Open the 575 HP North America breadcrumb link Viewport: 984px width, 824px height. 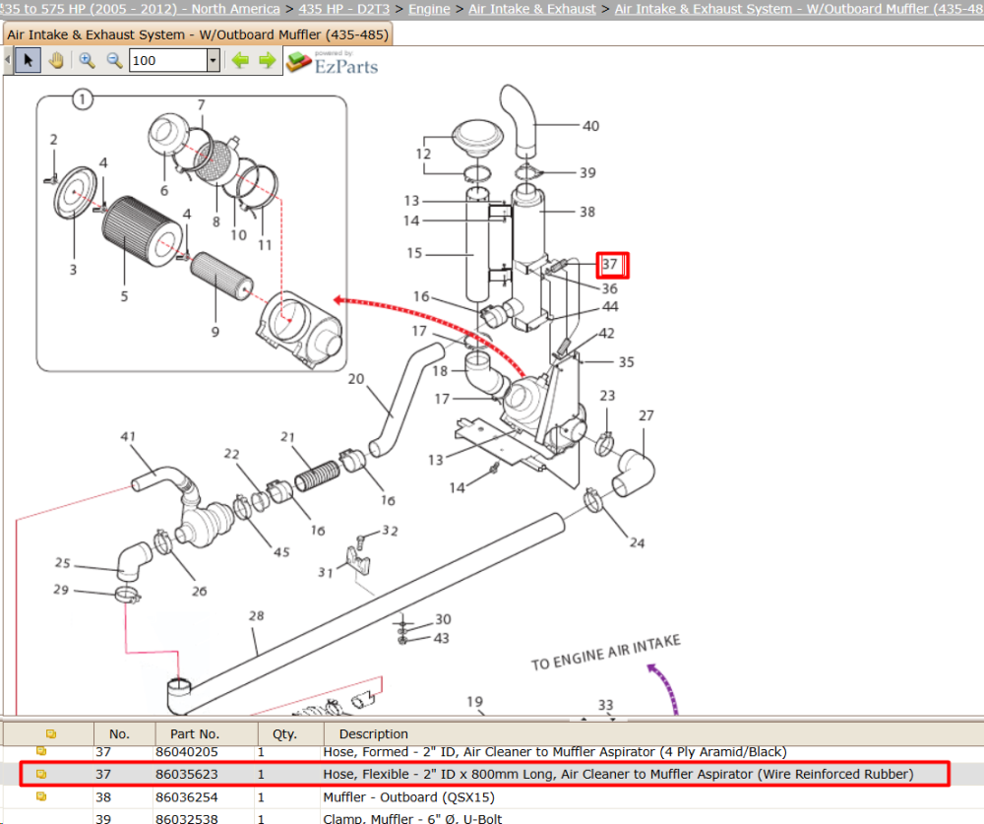[x=140, y=9]
